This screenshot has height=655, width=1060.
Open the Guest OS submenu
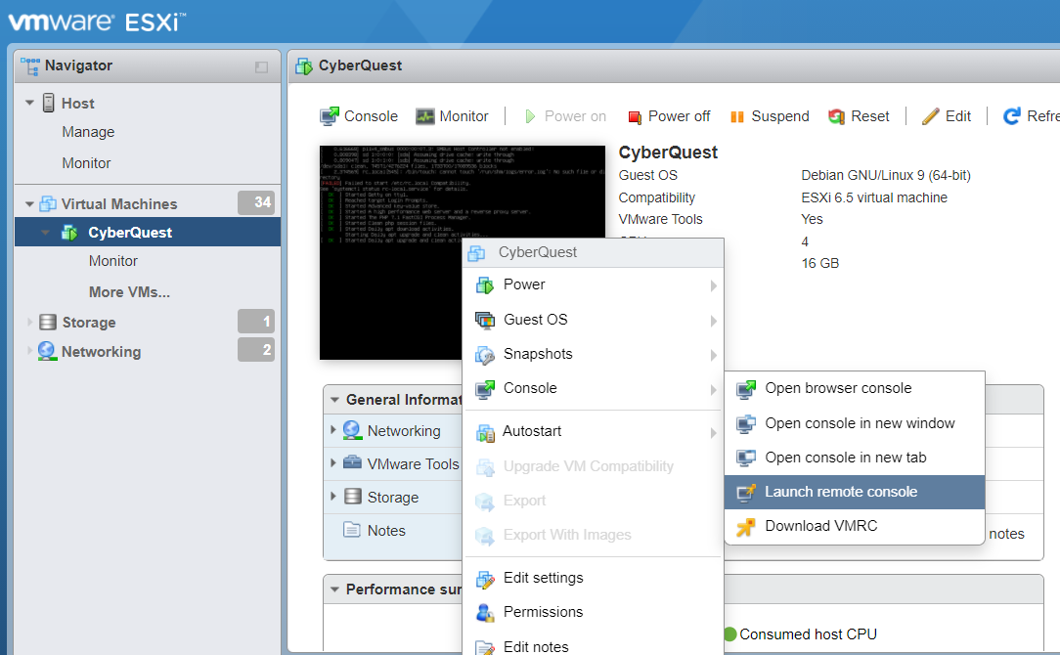coord(593,320)
